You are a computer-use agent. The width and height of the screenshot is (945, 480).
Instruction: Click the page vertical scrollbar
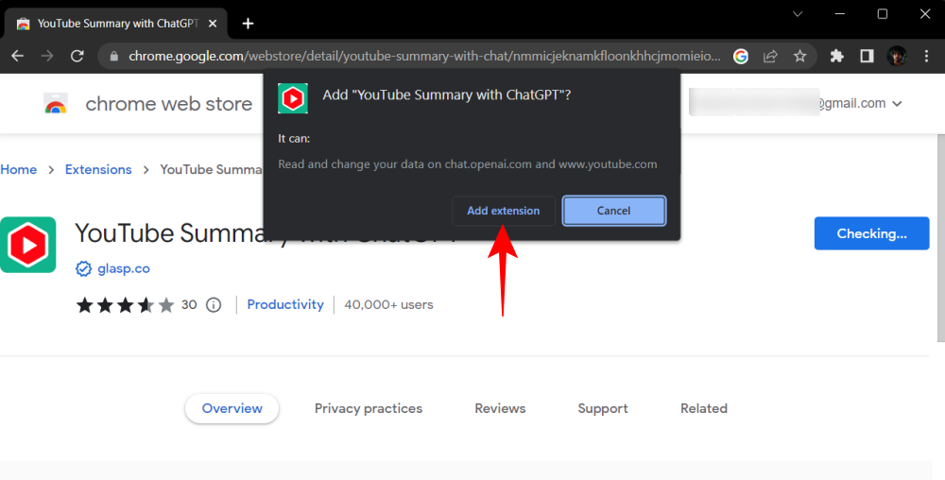coord(941,238)
